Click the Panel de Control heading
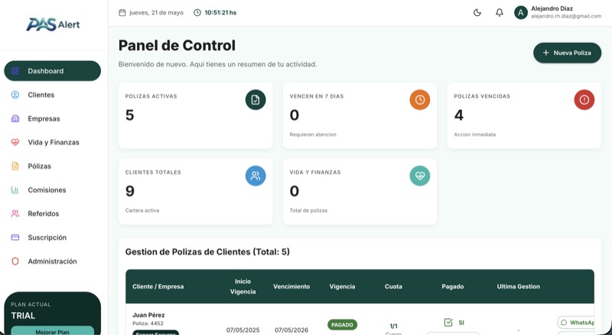The width and height of the screenshot is (612, 335). point(177,46)
